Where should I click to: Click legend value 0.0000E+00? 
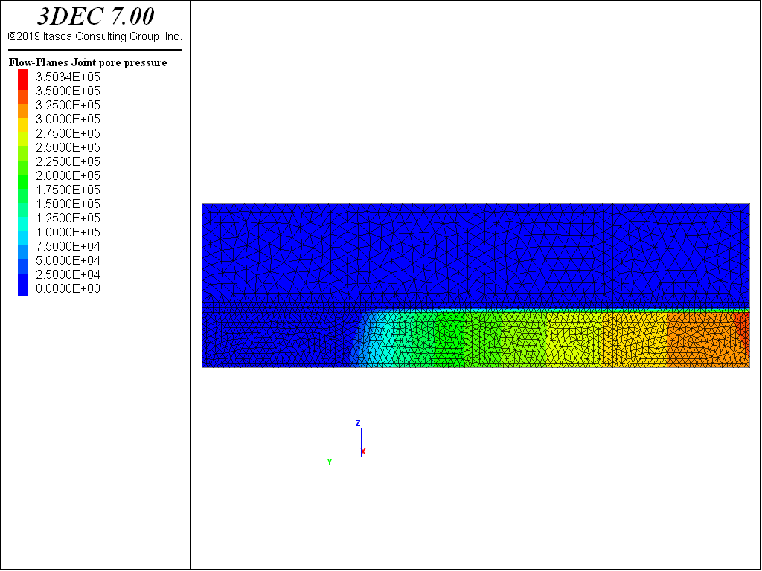click(x=68, y=288)
